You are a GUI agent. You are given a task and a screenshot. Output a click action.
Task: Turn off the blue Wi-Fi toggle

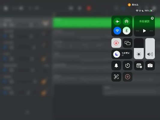pos(117,31)
